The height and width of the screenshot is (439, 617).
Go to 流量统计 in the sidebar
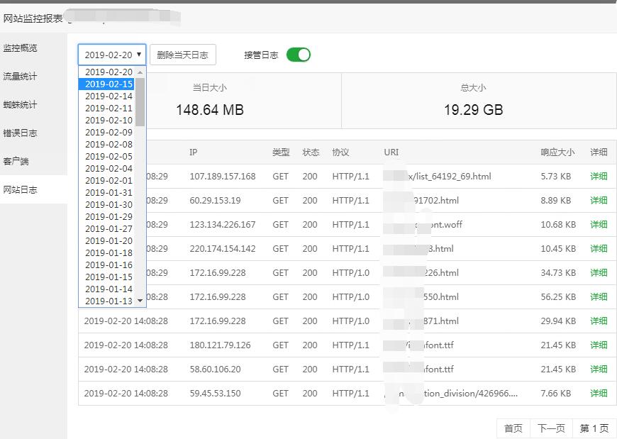click(21, 77)
